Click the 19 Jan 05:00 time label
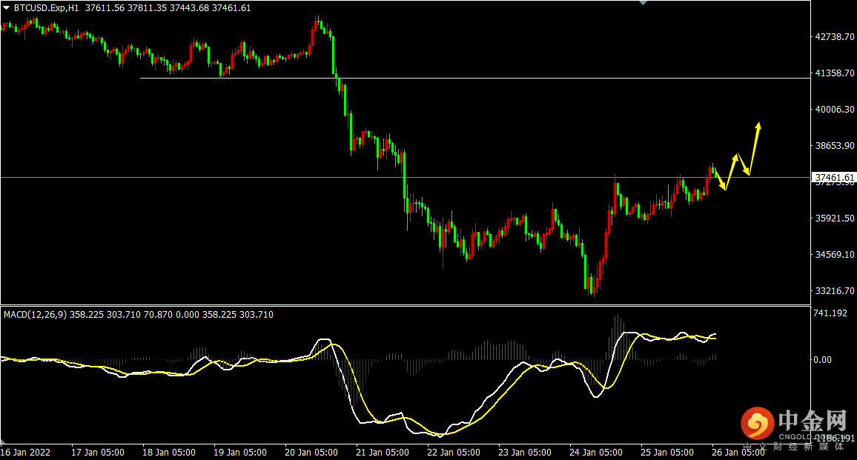The height and width of the screenshot is (460, 857). point(240,453)
